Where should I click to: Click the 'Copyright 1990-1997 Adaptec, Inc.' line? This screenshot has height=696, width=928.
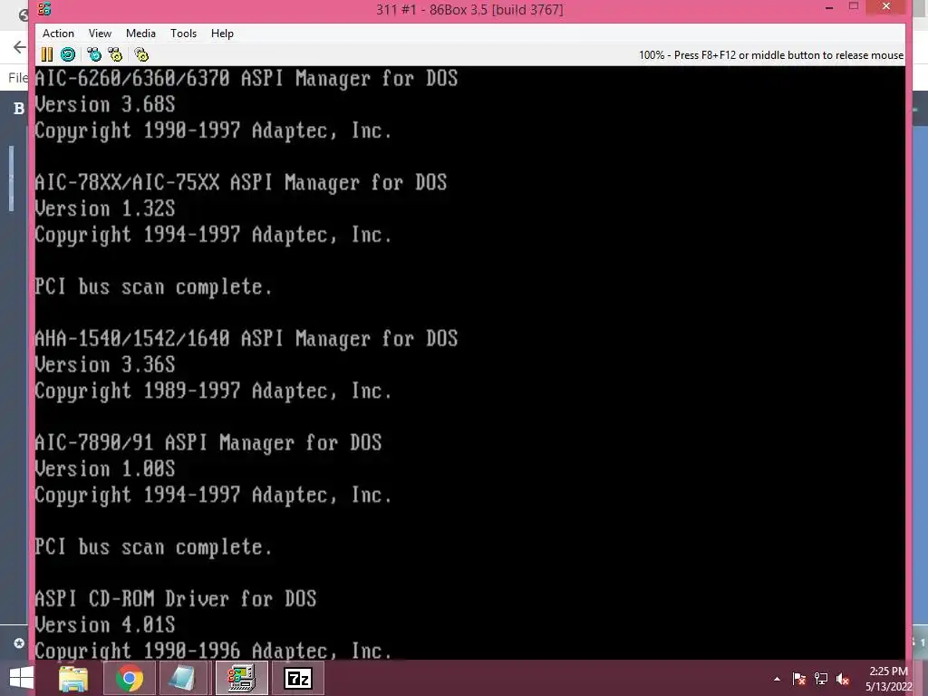[x=213, y=130]
